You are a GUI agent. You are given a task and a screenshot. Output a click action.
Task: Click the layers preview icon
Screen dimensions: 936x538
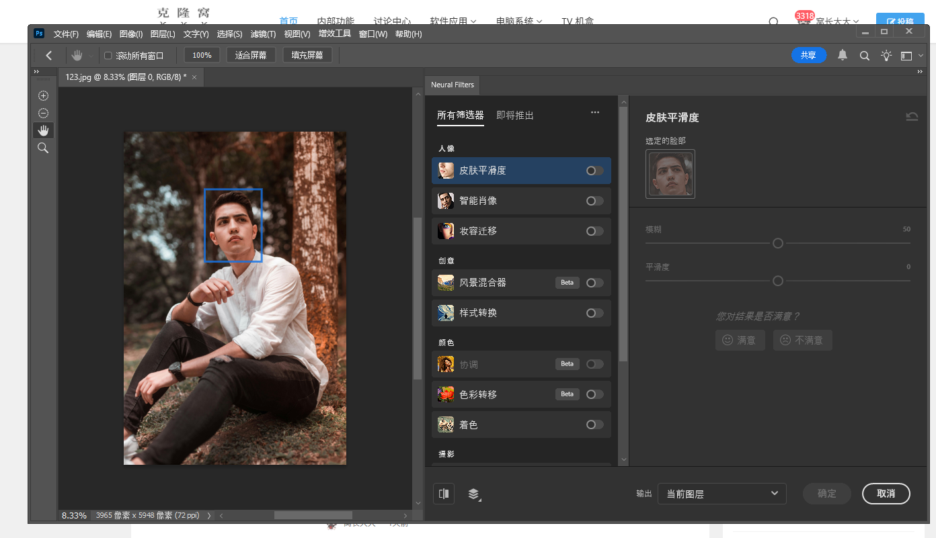pos(474,494)
